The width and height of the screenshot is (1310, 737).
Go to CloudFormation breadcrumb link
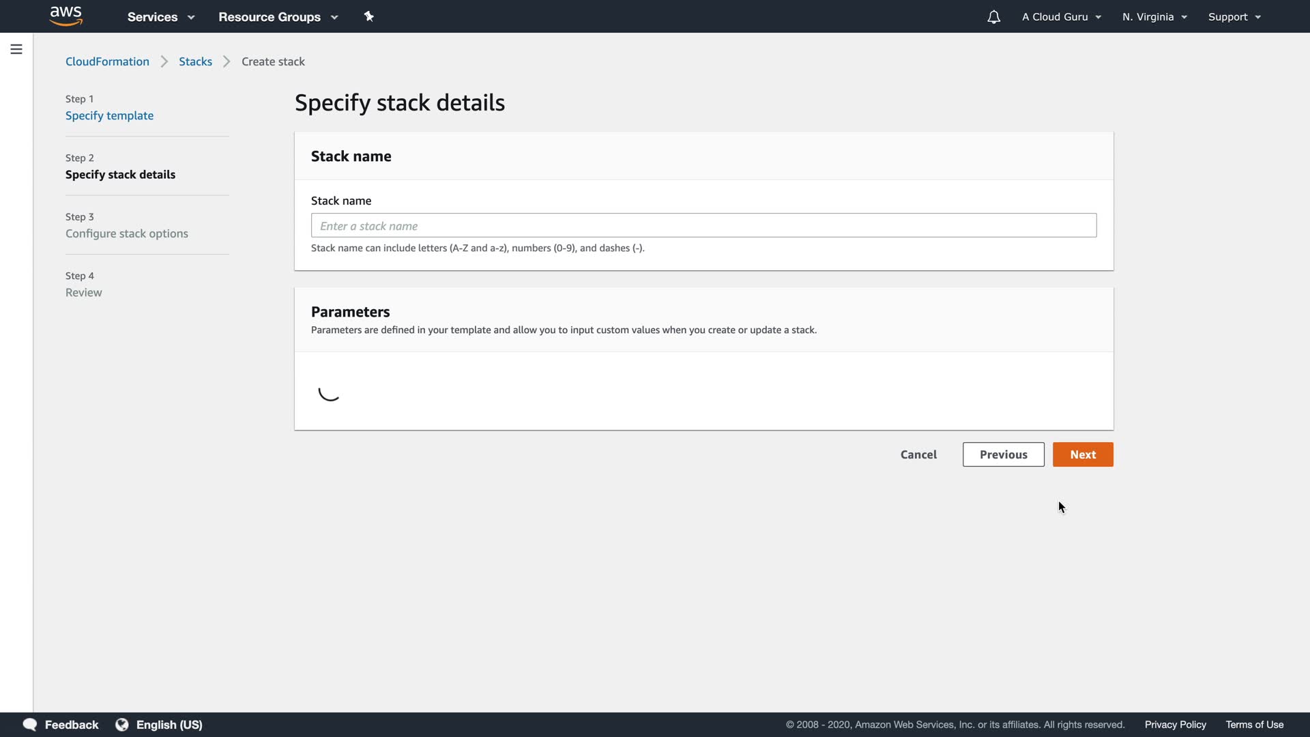107,61
